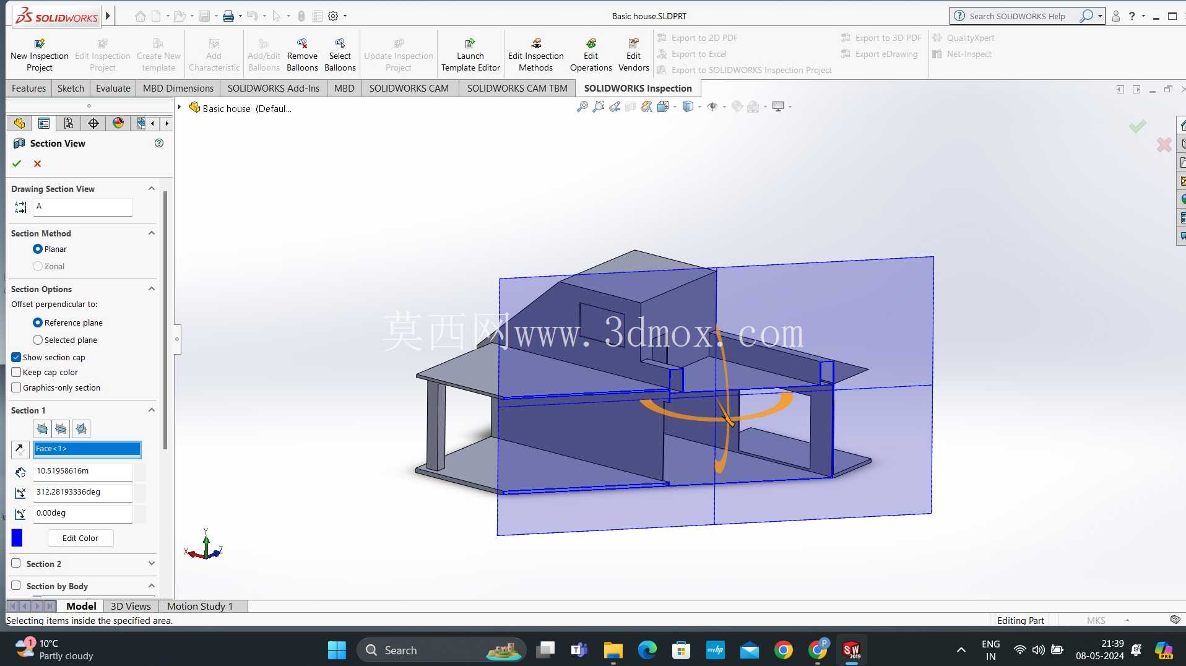Viewport: 1186px width, 666px height.
Task: Click Hide/Show Items eye icon
Action: [712, 106]
